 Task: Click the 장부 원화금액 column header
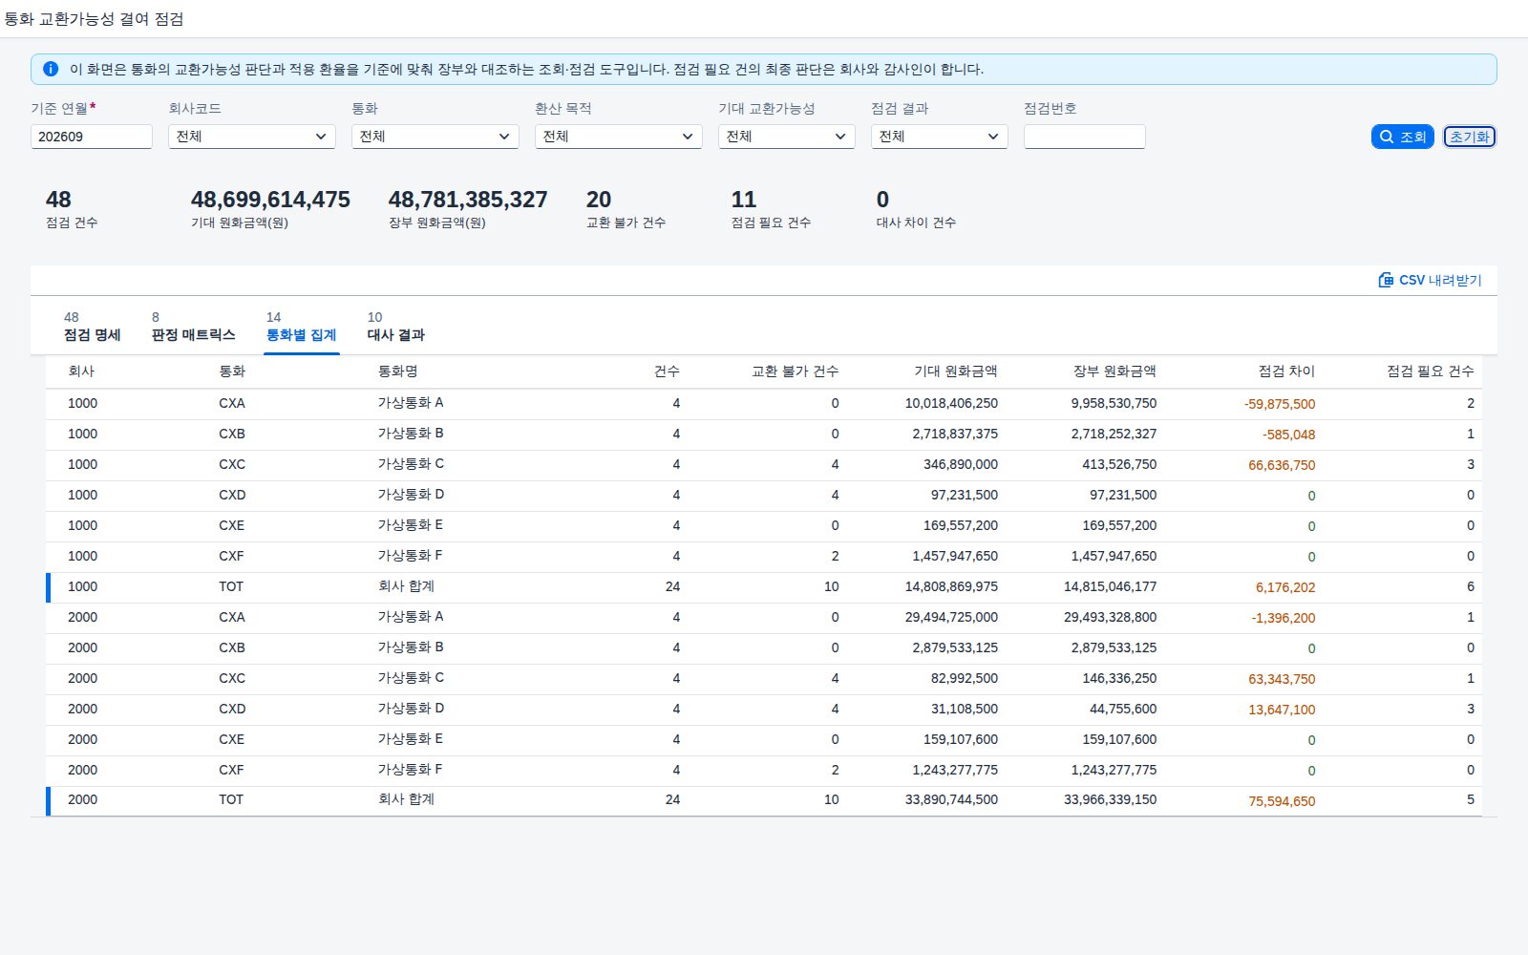[1114, 371]
